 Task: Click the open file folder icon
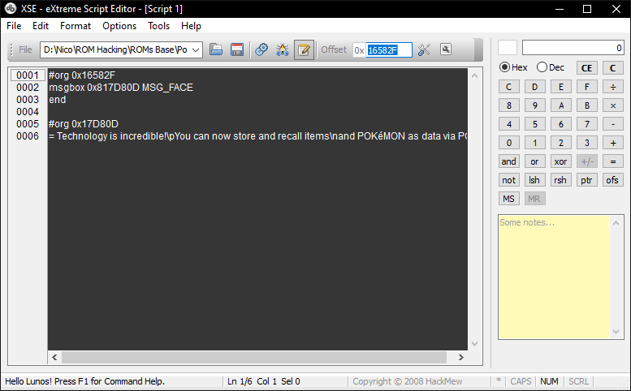pos(217,49)
